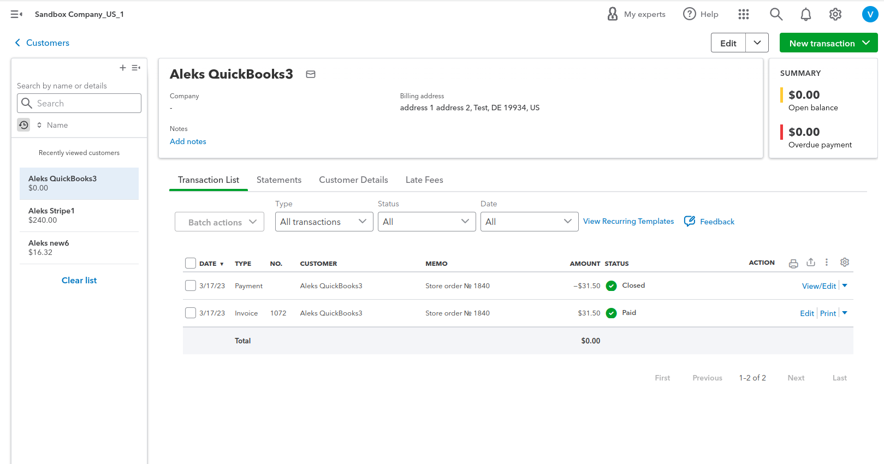Select Aleks Stripe1 in recent customers

point(79,216)
